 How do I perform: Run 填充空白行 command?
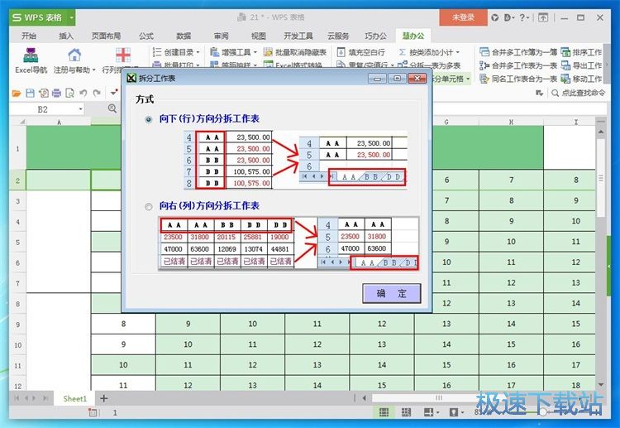pyautogui.click(x=361, y=52)
